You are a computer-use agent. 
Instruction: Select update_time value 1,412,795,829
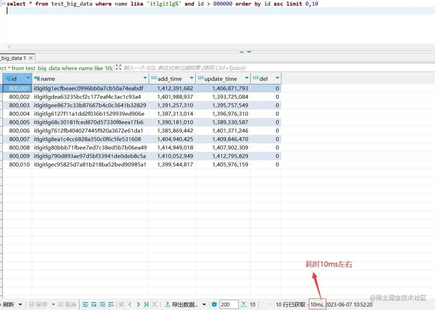[223, 156]
